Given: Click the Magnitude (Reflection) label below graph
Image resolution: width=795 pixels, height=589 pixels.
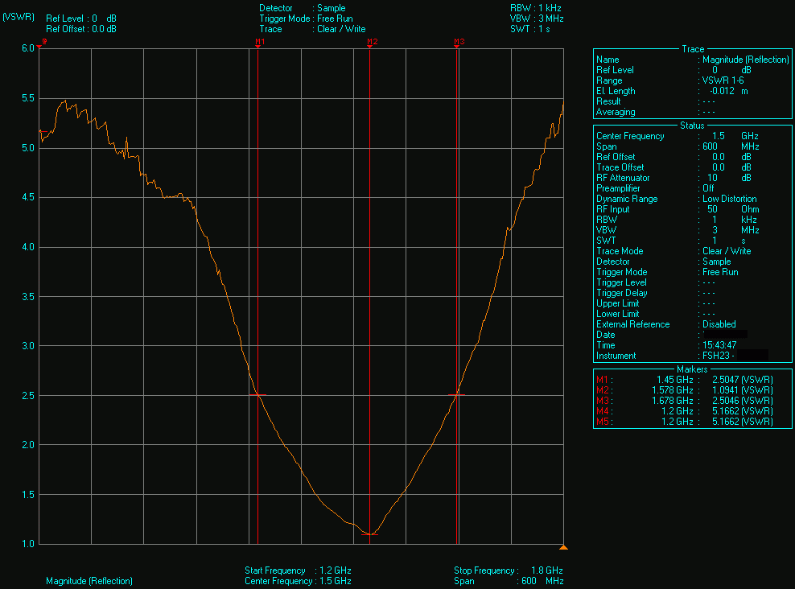Looking at the screenshot, I should (89, 581).
